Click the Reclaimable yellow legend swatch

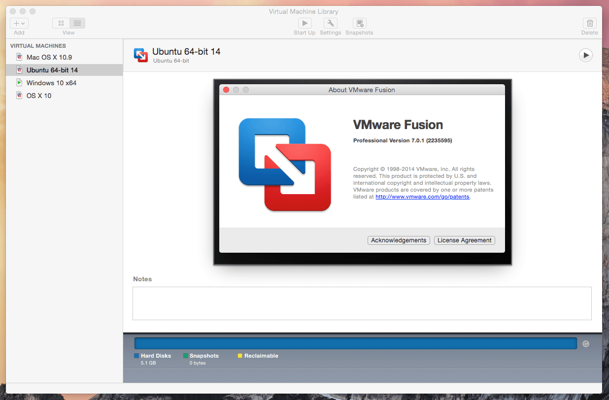(240, 356)
